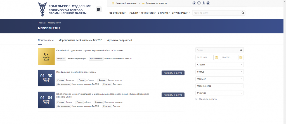Click the events filter search magnifier icon
Image resolution: width=286 pixels, height=124 pixels.
241,50
